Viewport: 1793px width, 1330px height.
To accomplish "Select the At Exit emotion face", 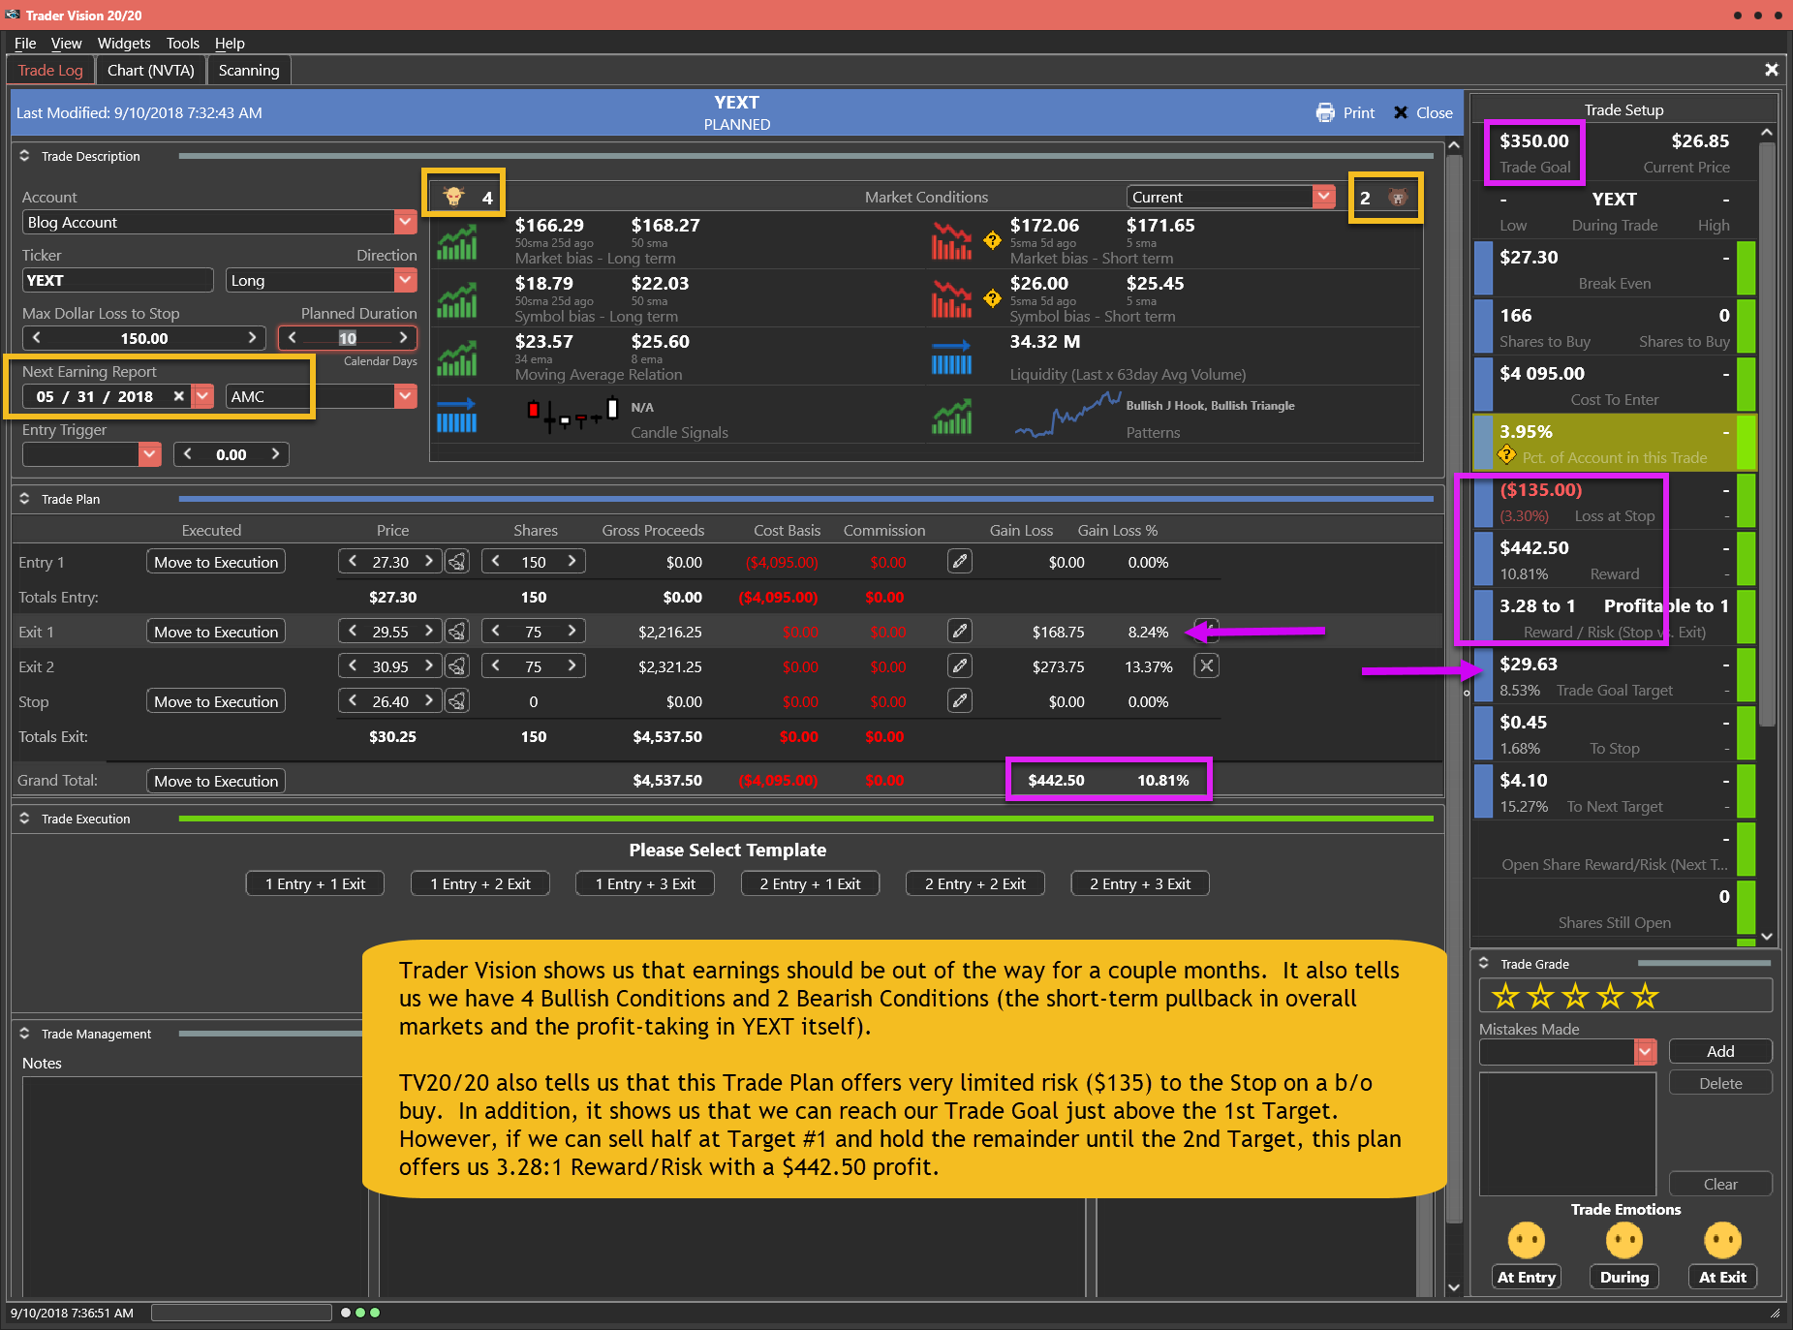I will point(1722,1240).
